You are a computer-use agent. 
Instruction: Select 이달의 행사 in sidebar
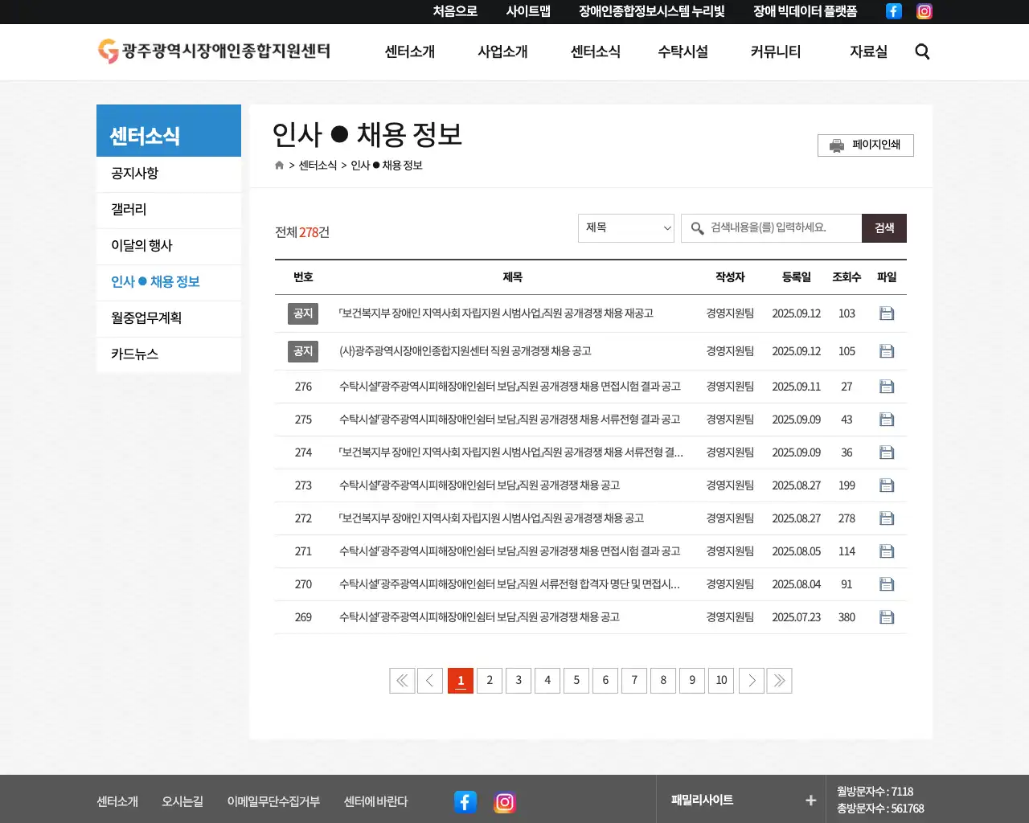(x=169, y=246)
